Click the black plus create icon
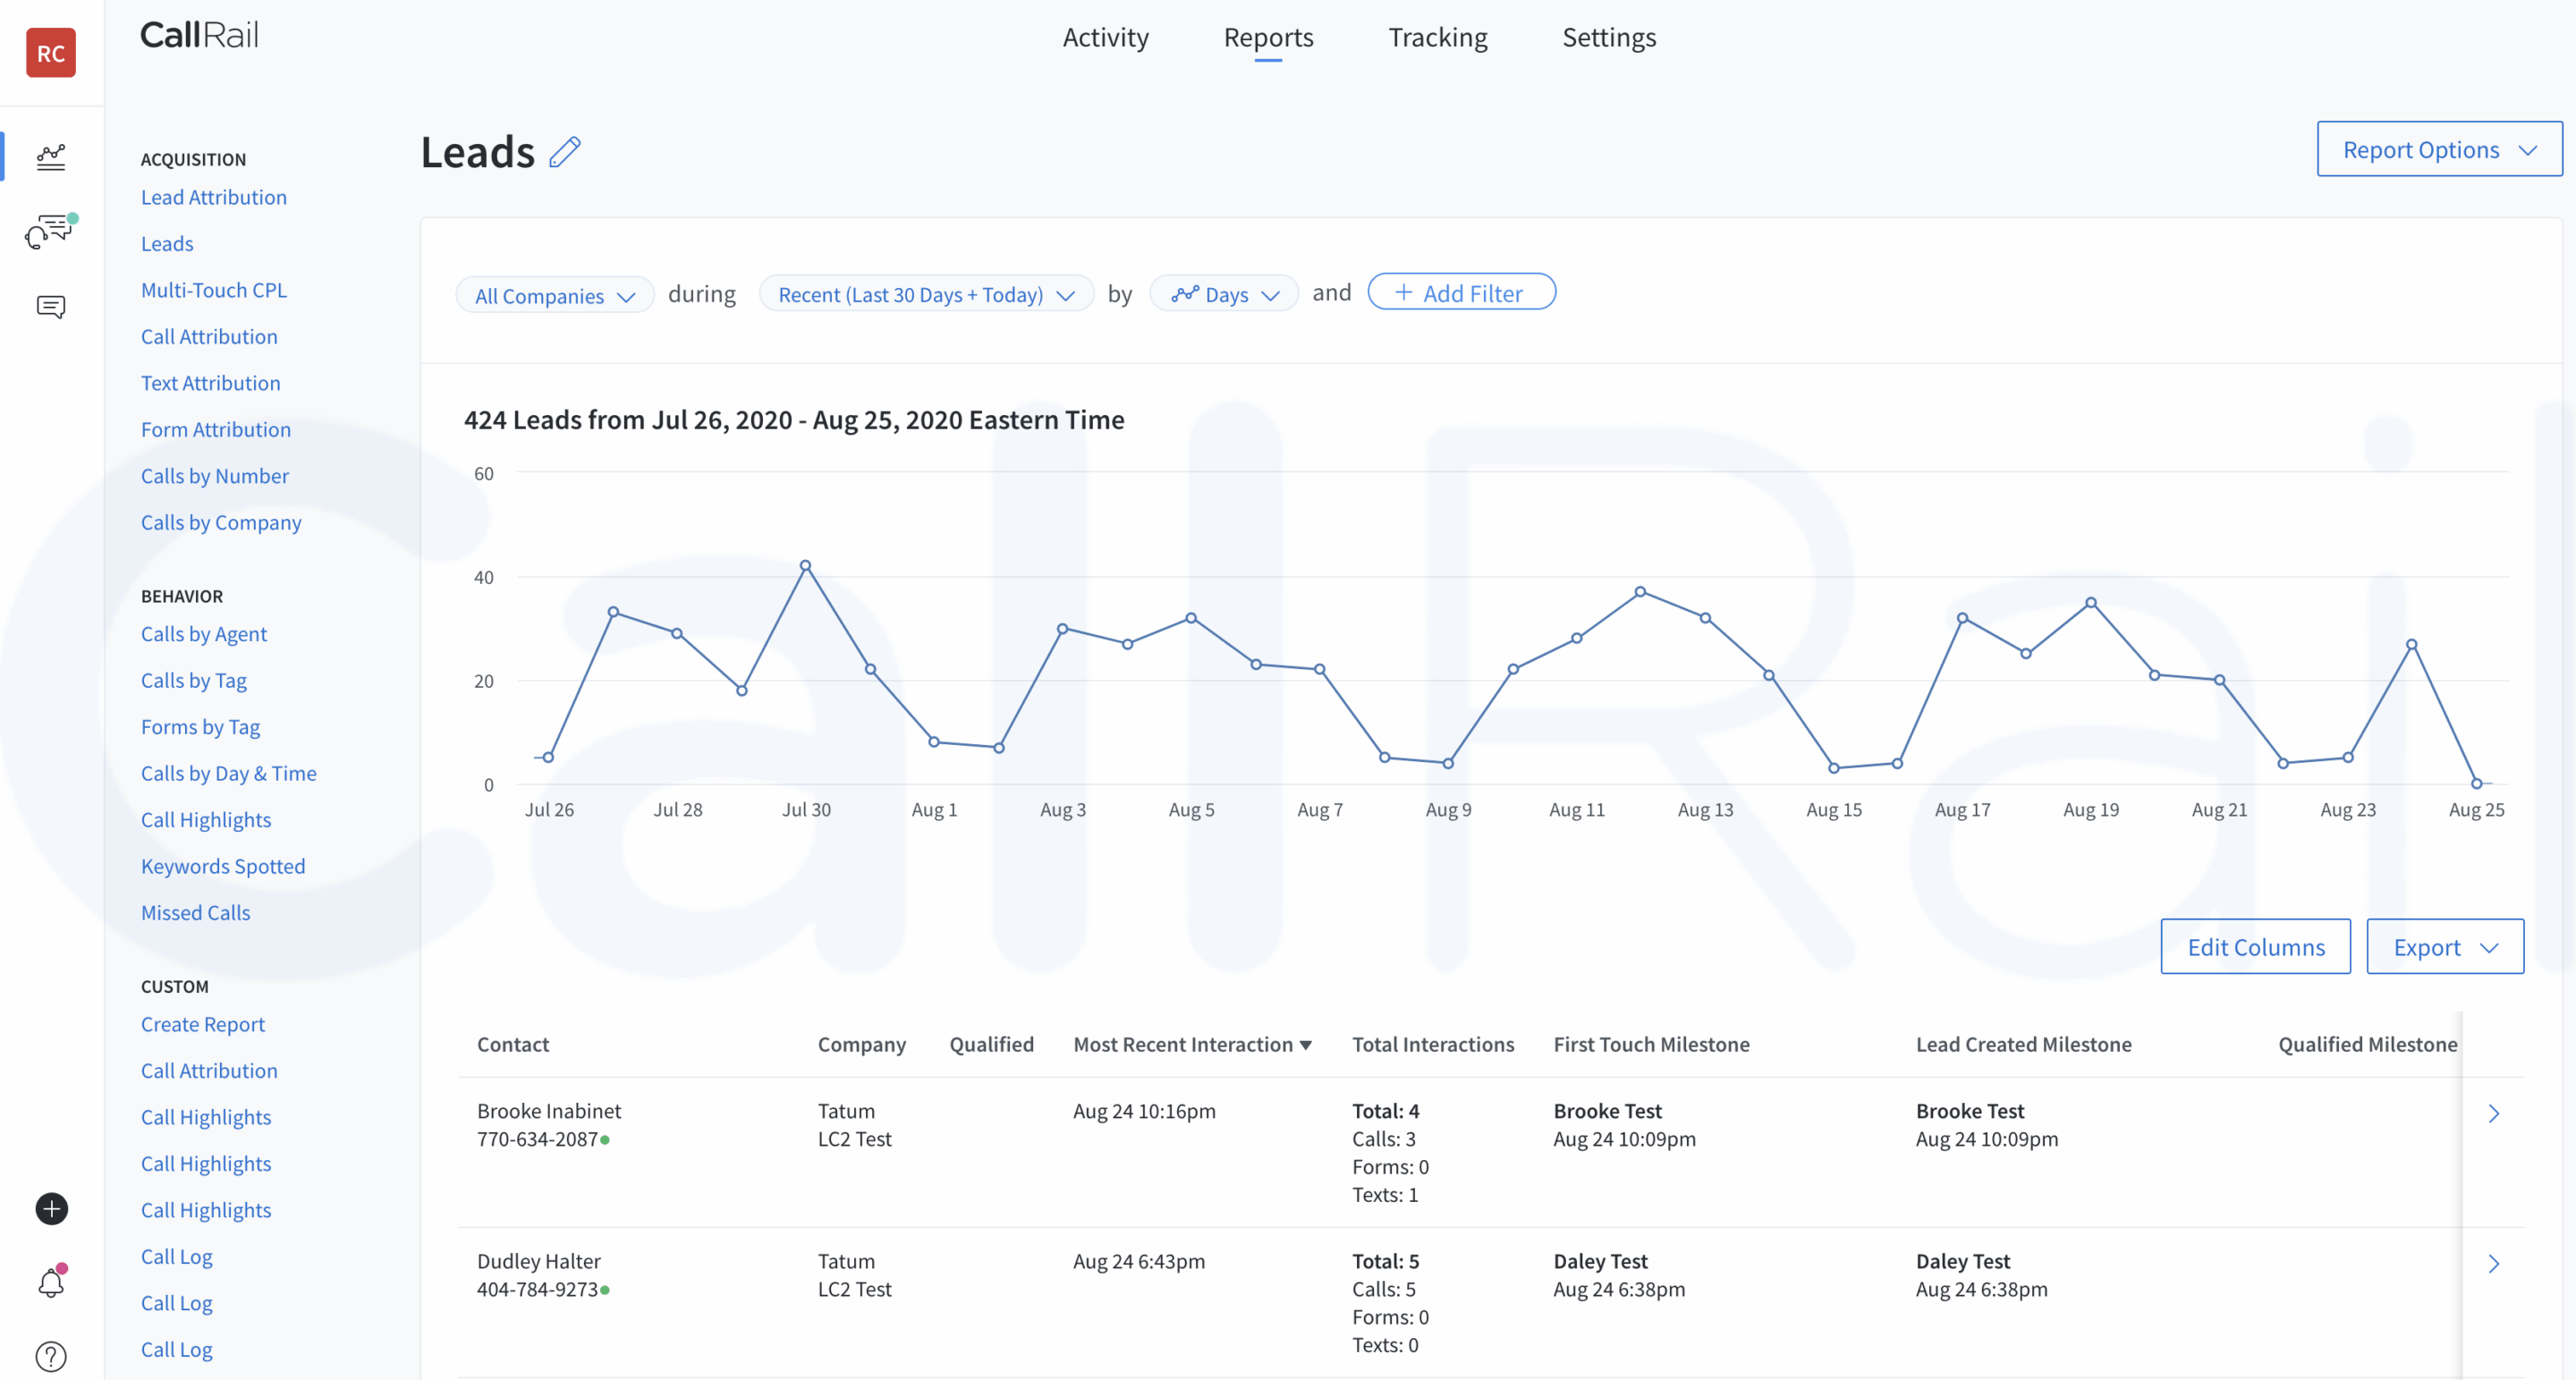 click(x=51, y=1208)
